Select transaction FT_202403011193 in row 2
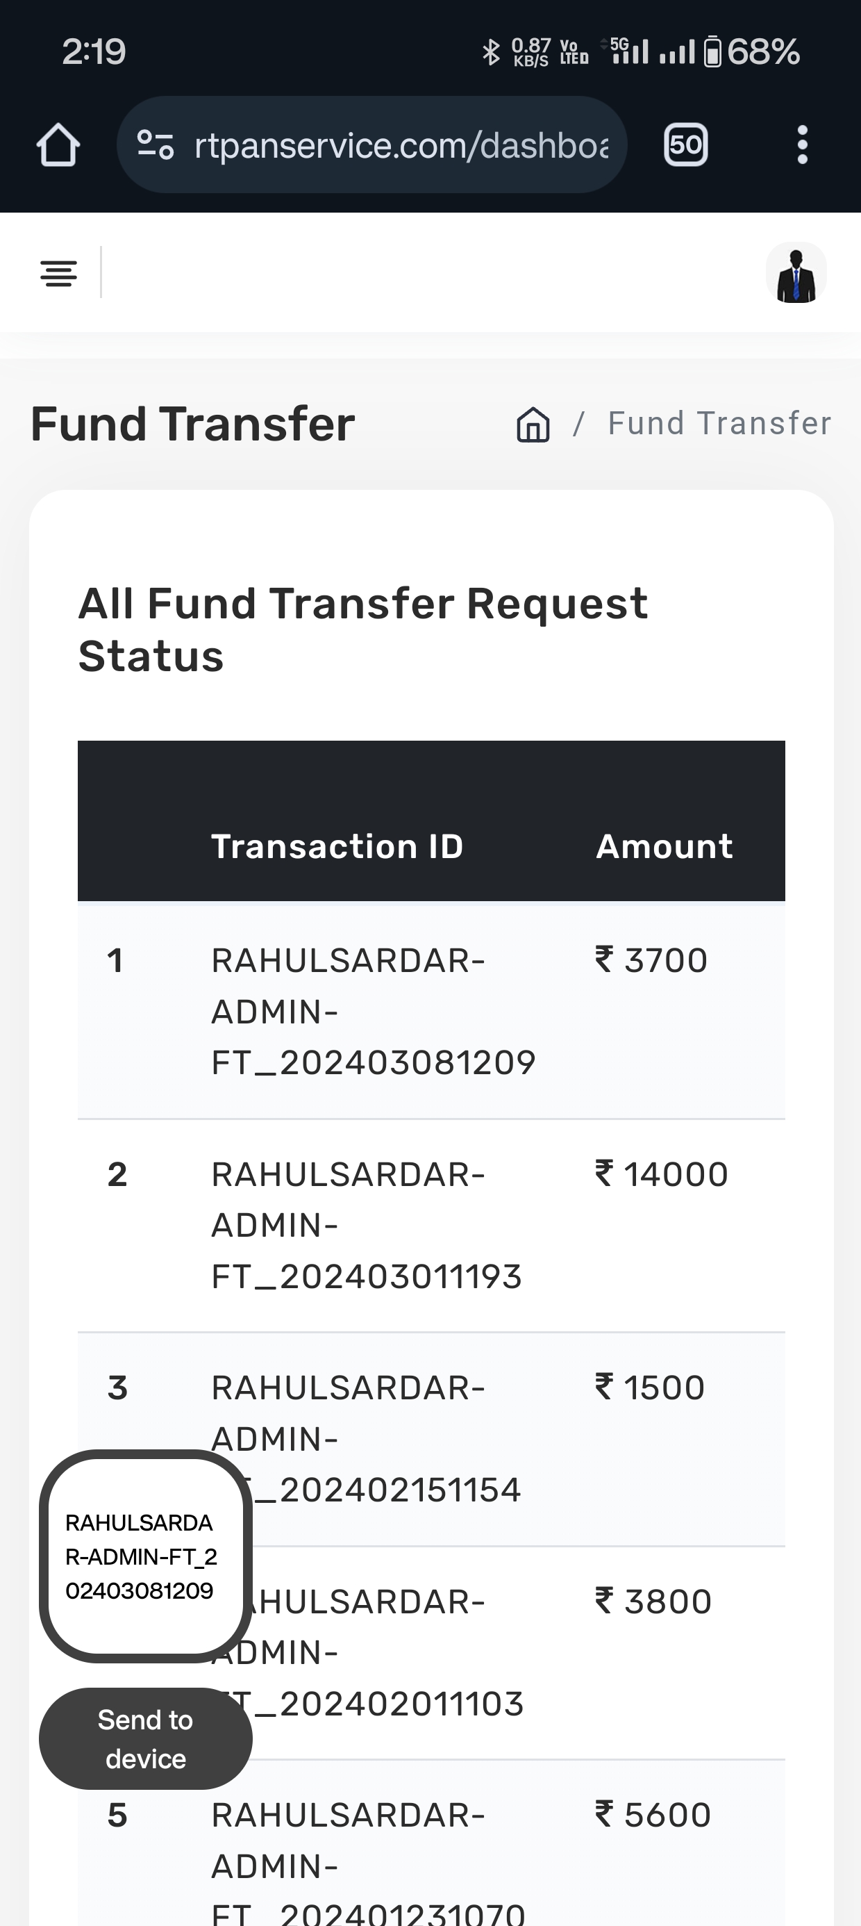The height and width of the screenshot is (1926, 861). coord(366,1225)
